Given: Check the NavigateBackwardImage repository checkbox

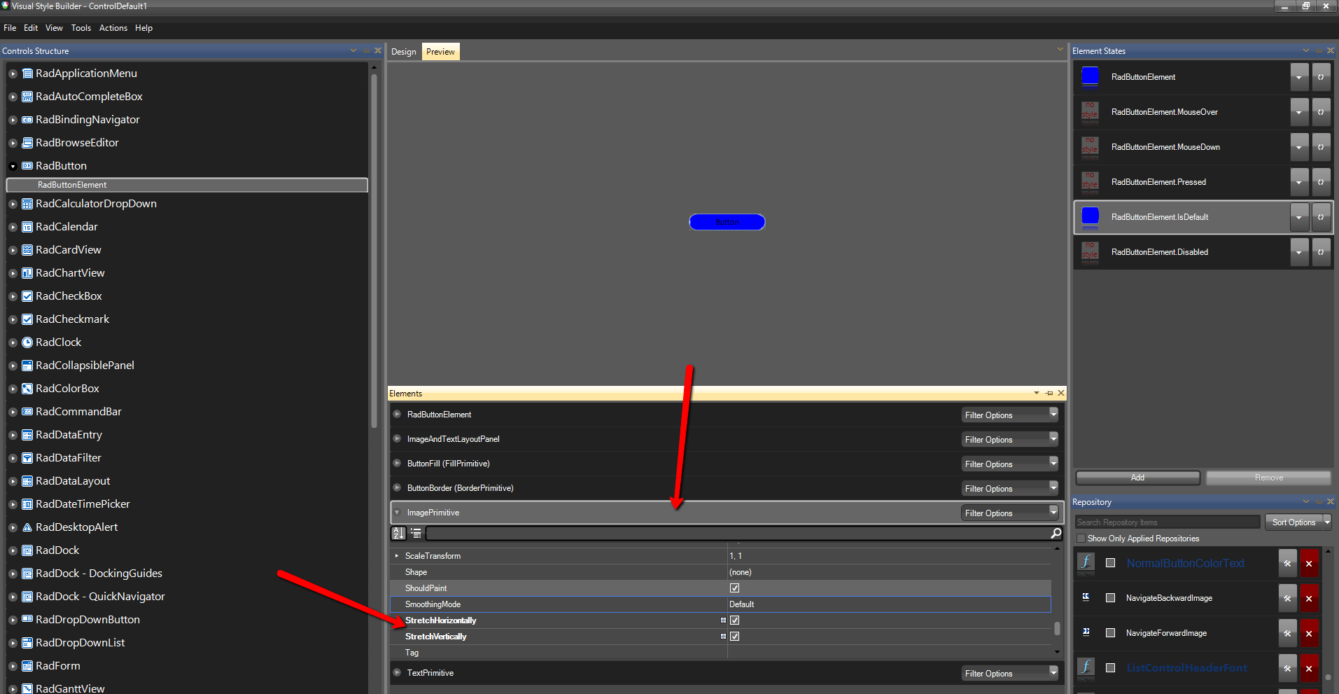Looking at the screenshot, I should pyautogui.click(x=1110, y=598).
